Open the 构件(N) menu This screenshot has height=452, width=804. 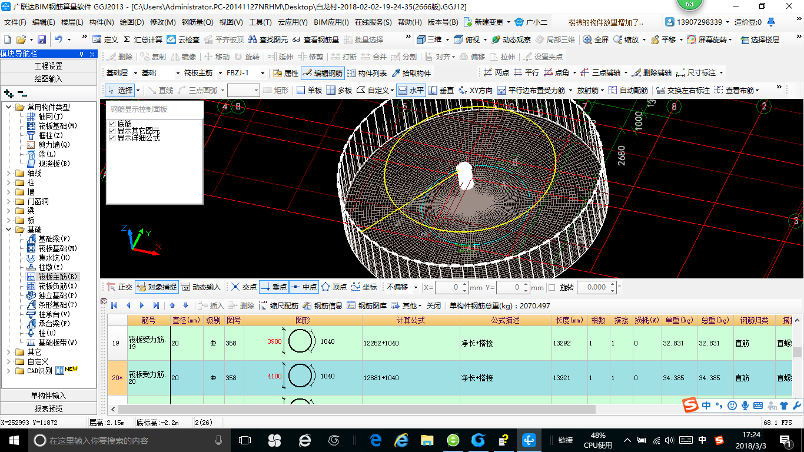pyautogui.click(x=101, y=22)
